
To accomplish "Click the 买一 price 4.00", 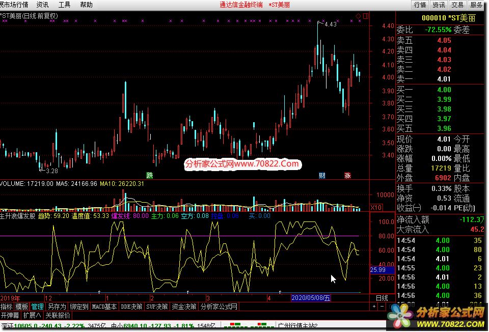I will [x=444, y=90].
